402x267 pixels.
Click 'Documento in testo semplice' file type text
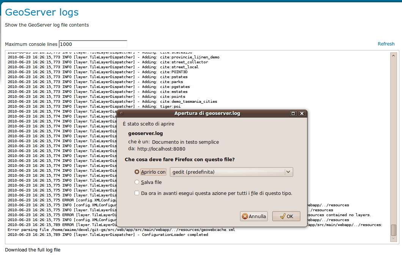click(185, 142)
